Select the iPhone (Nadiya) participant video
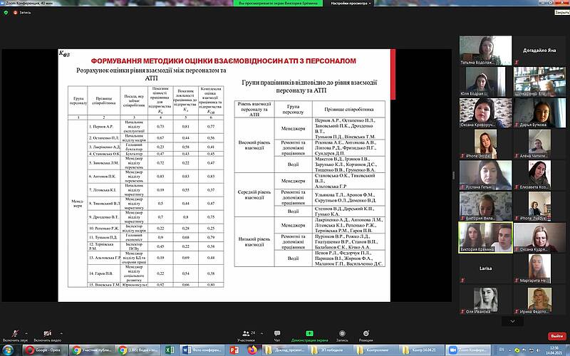570x356 pixels. coord(539,206)
